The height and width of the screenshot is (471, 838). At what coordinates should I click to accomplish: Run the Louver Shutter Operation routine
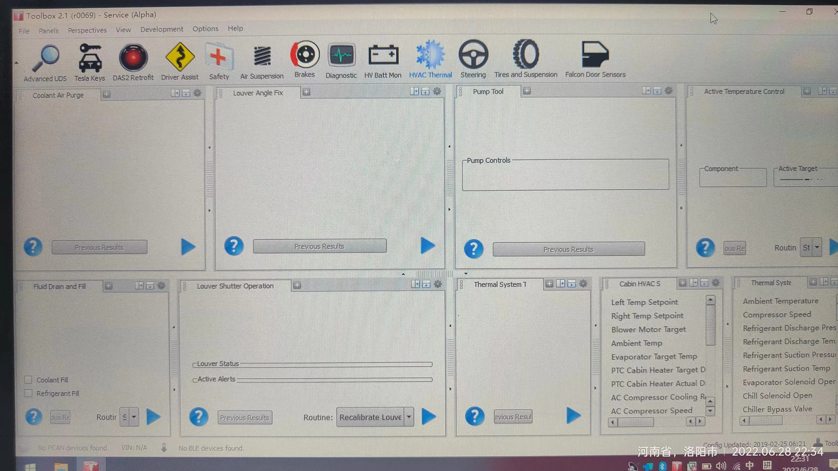pos(429,416)
